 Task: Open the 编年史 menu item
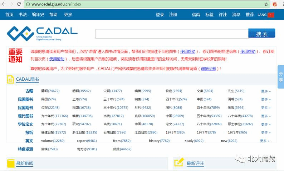pyautogui.click(x=38, y=15)
